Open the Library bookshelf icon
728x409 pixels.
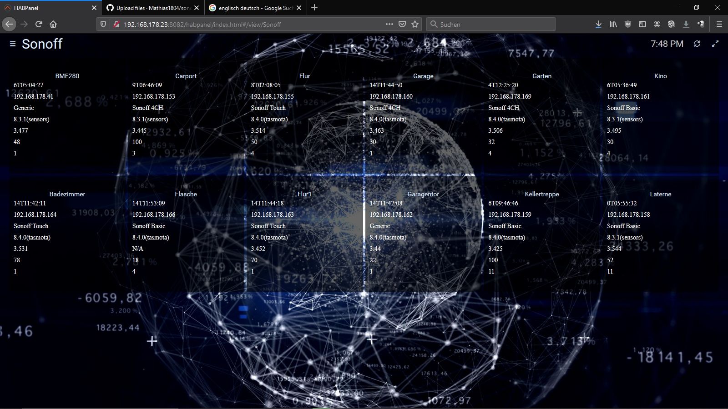613,24
